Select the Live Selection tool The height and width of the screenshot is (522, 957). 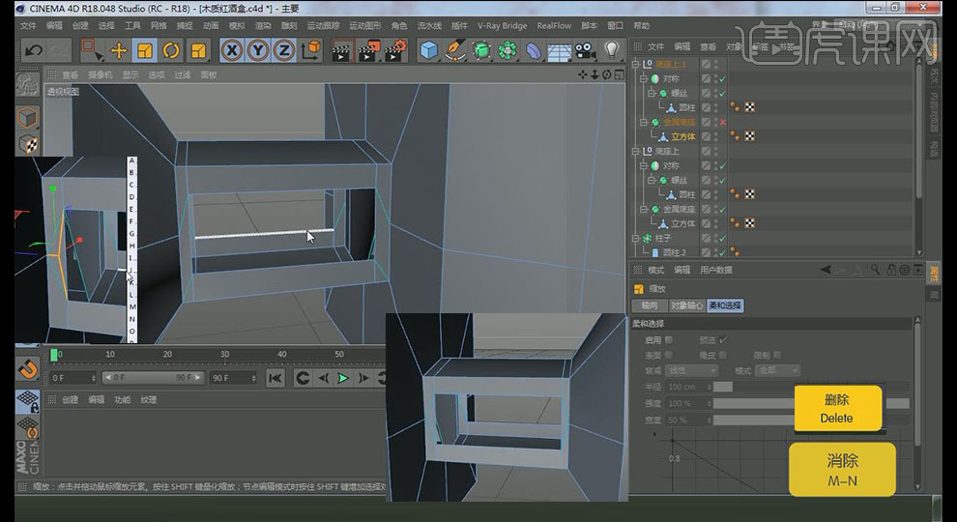point(92,50)
